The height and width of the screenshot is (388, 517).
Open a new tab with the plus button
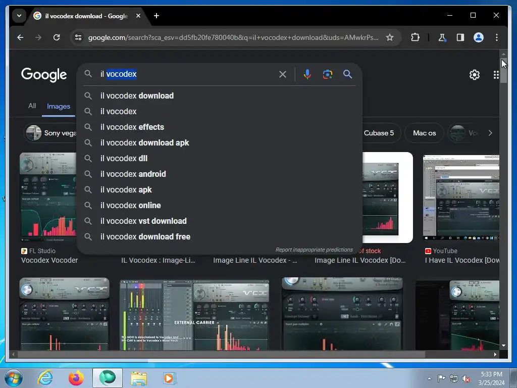(x=157, y=16)
